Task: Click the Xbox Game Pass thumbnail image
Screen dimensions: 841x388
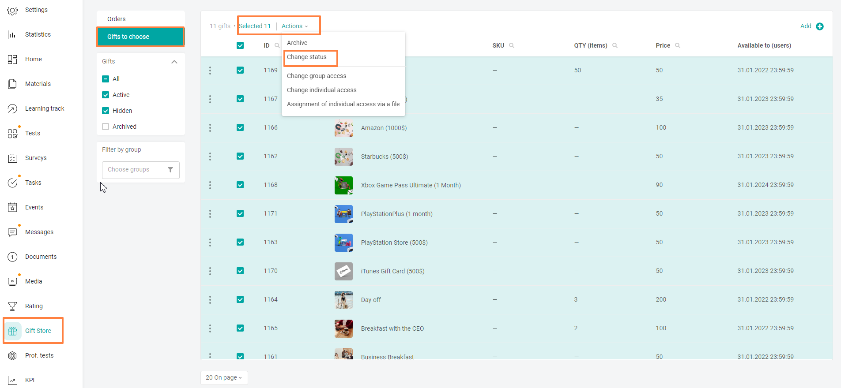Action: (x=343, y=185)
